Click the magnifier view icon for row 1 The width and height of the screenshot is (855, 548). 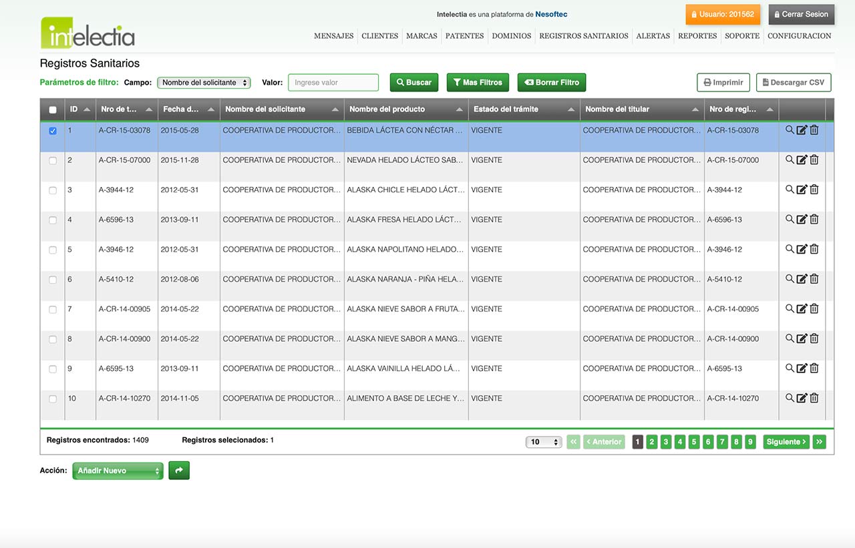pyautogui.click(x=790, y=130)
